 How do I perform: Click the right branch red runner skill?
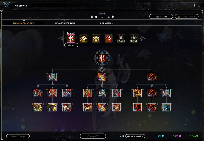click(152, 77)
